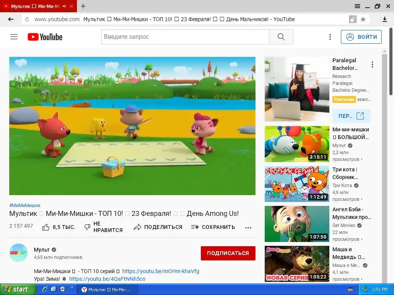Open more actions ellipsis below the video

248,228
